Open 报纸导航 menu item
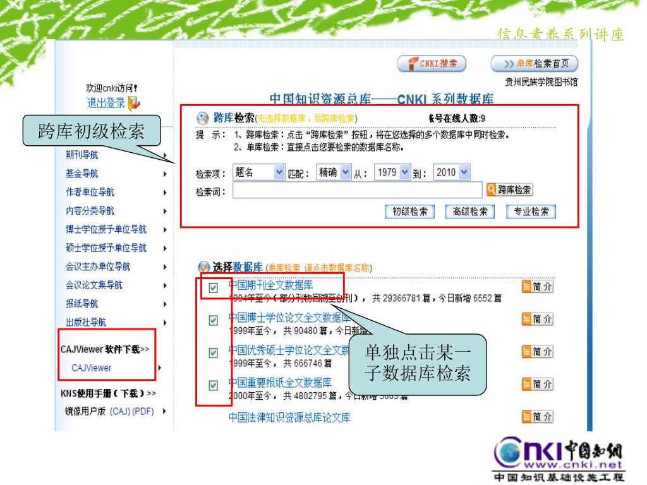The height and width of the screenshot is (485, 647). [82, 304]
